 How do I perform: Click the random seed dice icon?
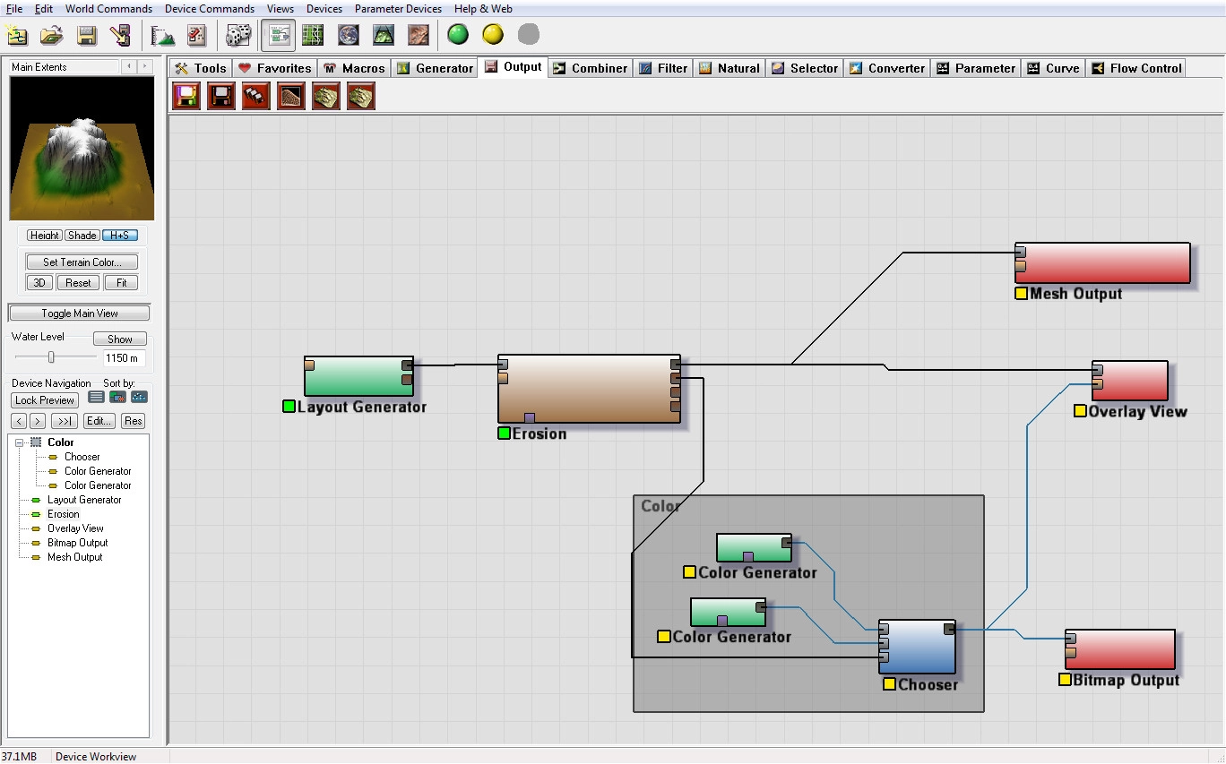click(x=237, y=35)
